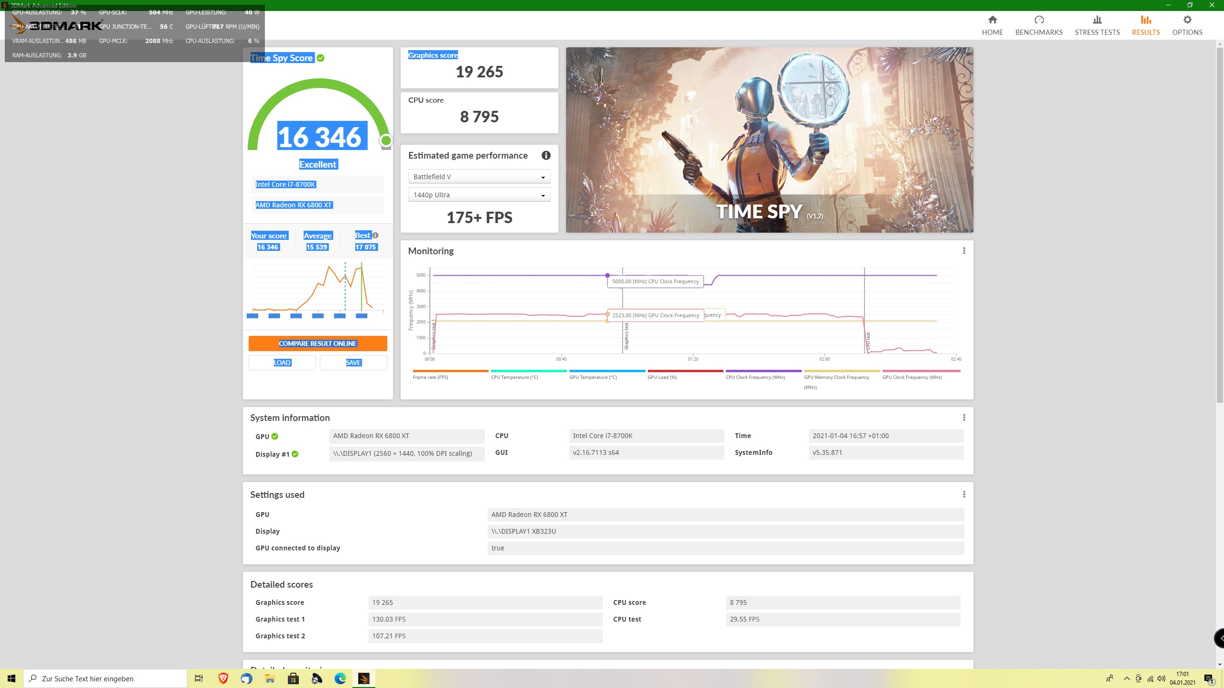Open the Monitoring panel three-dot menu

pyautogui.click(x=964, y=251)
